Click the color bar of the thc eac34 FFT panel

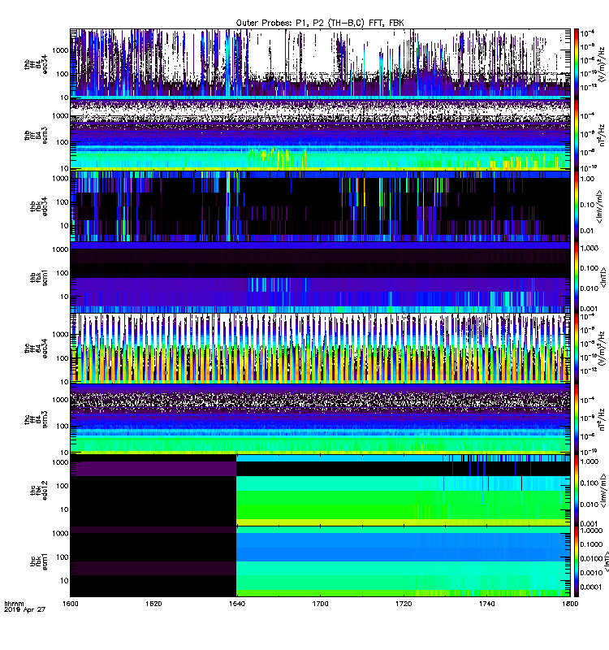(x=577, y=349)
